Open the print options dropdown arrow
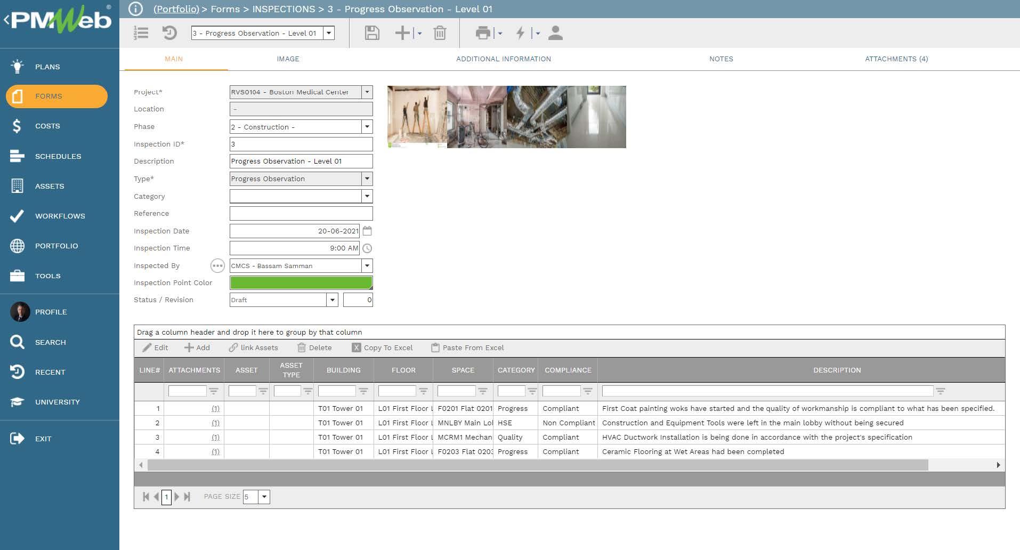 [x=500, y=34]
